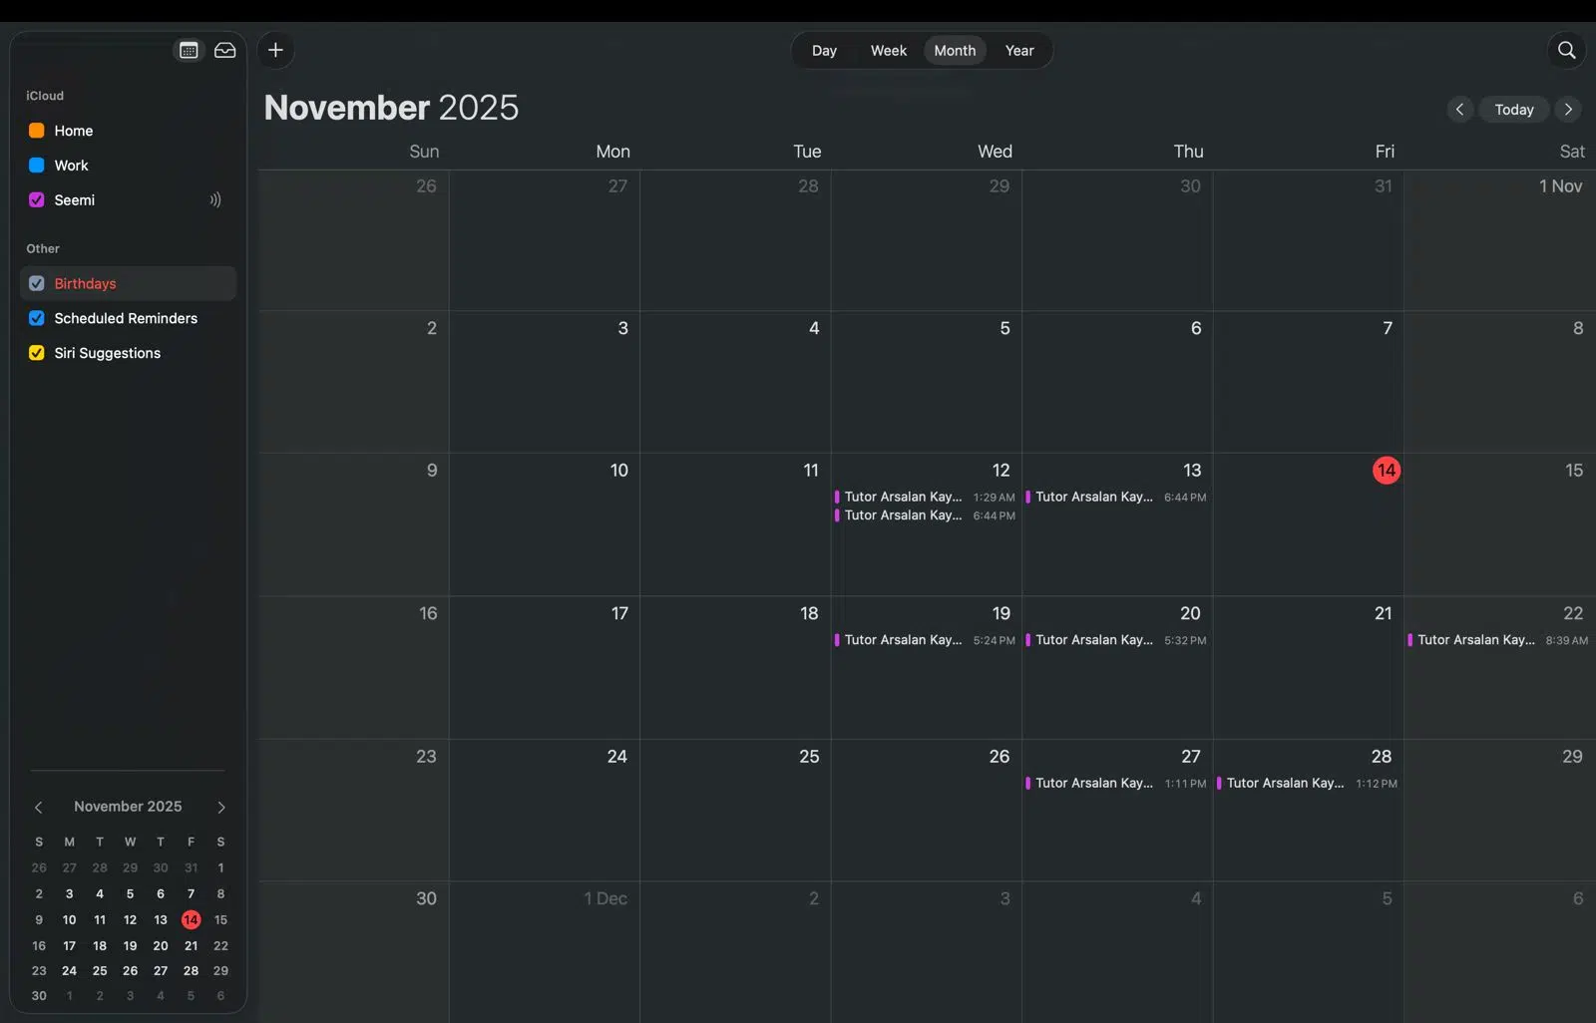Select date 24 in the mini calendar

pyautogui.click(x=69, y=970)
